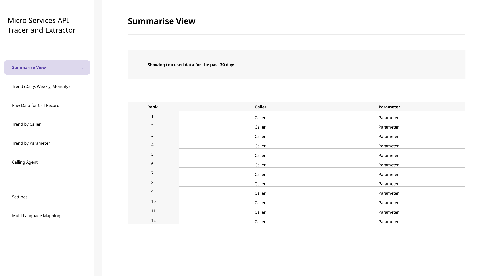The image size is (491, 276).
Task: Select the rank 5 Caller entry
Action: point(260,155)
